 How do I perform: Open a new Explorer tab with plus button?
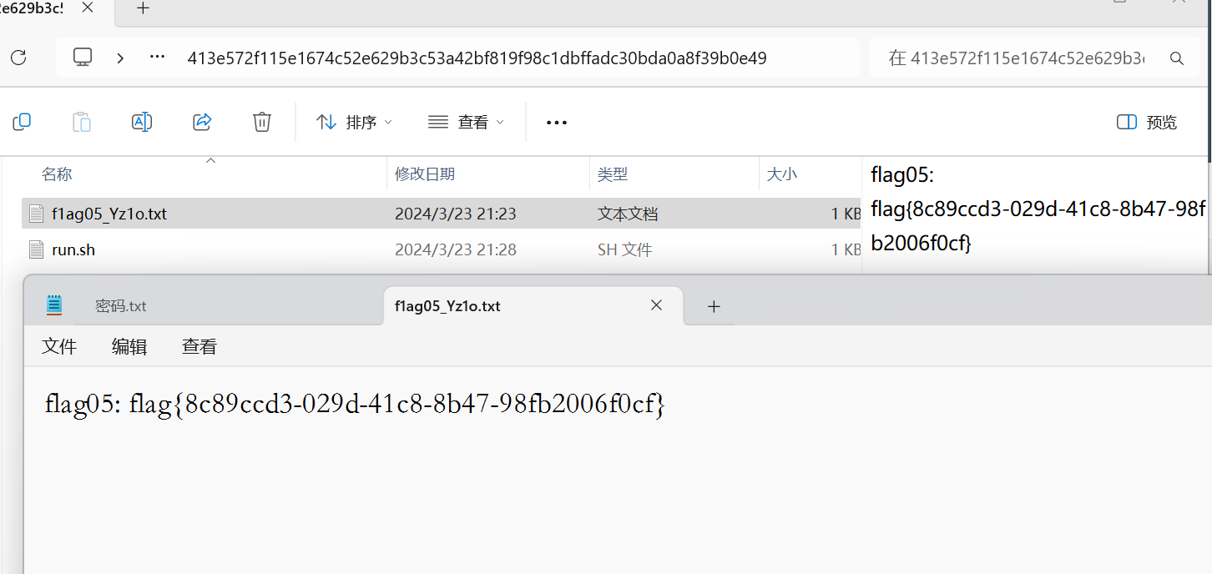[144, 8]
